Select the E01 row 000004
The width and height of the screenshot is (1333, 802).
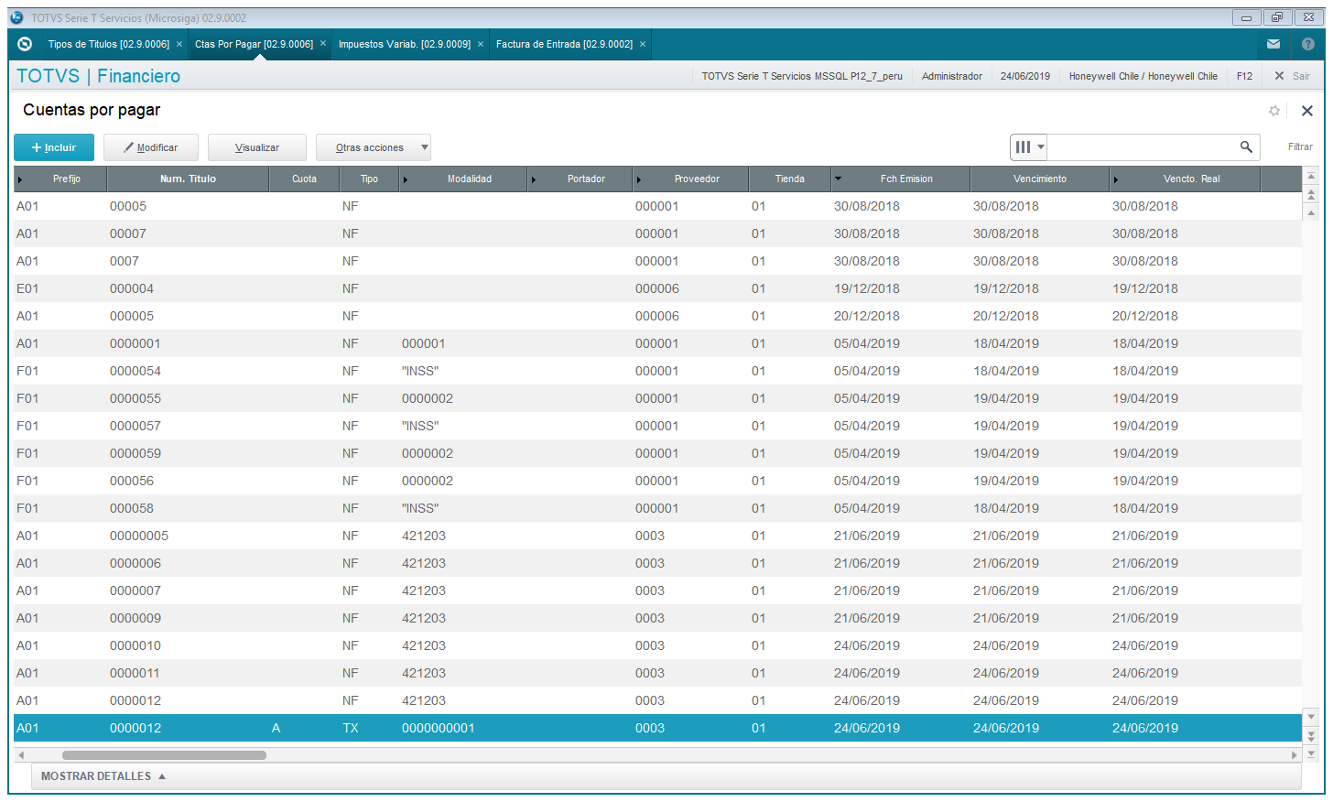pos(657,288)
